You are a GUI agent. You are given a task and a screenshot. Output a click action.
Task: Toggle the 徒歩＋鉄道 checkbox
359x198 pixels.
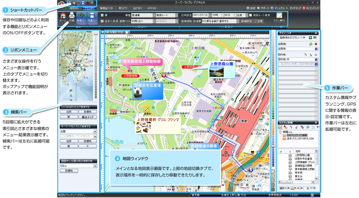pos(102,21)
